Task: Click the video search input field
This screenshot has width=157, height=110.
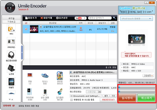Action: click(x=100, y=18)
